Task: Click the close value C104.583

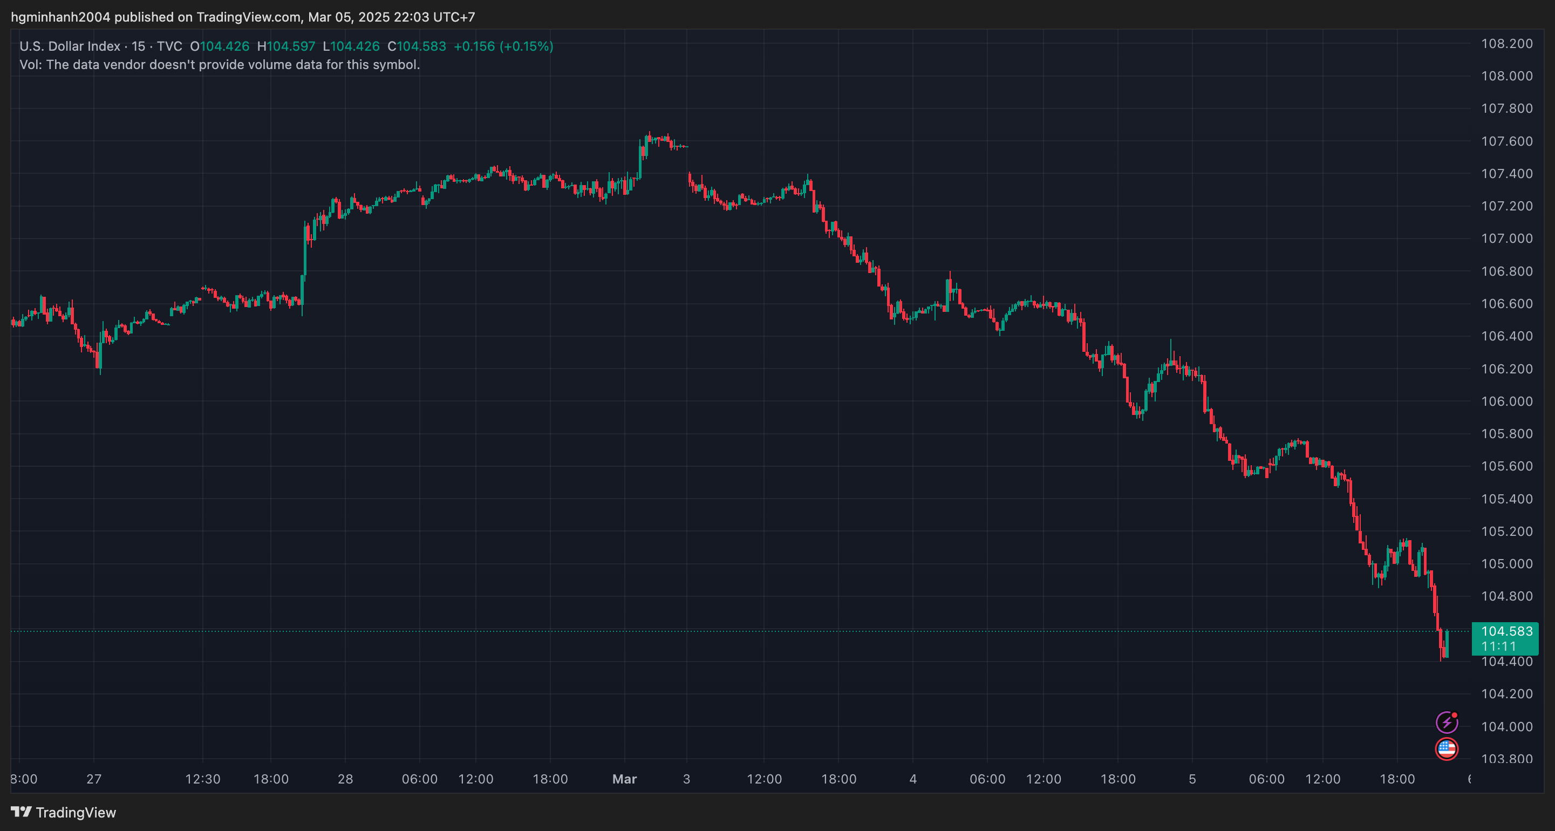Action: click(x=417, y=46)
